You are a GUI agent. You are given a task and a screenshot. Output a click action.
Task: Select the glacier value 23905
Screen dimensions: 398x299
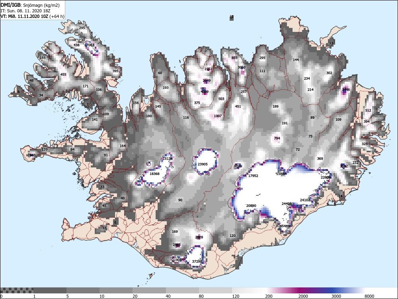tap(203, 164)
